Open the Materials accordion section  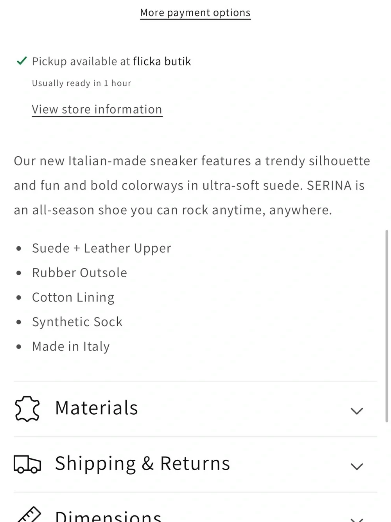195,409
